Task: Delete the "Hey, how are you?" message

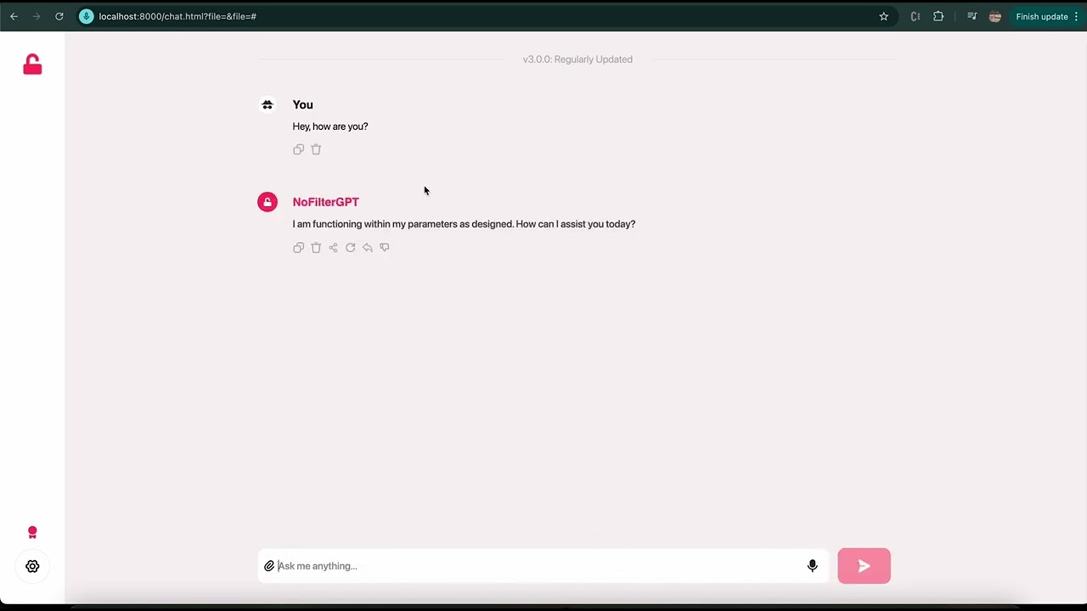Action: [x=316, y=149]
